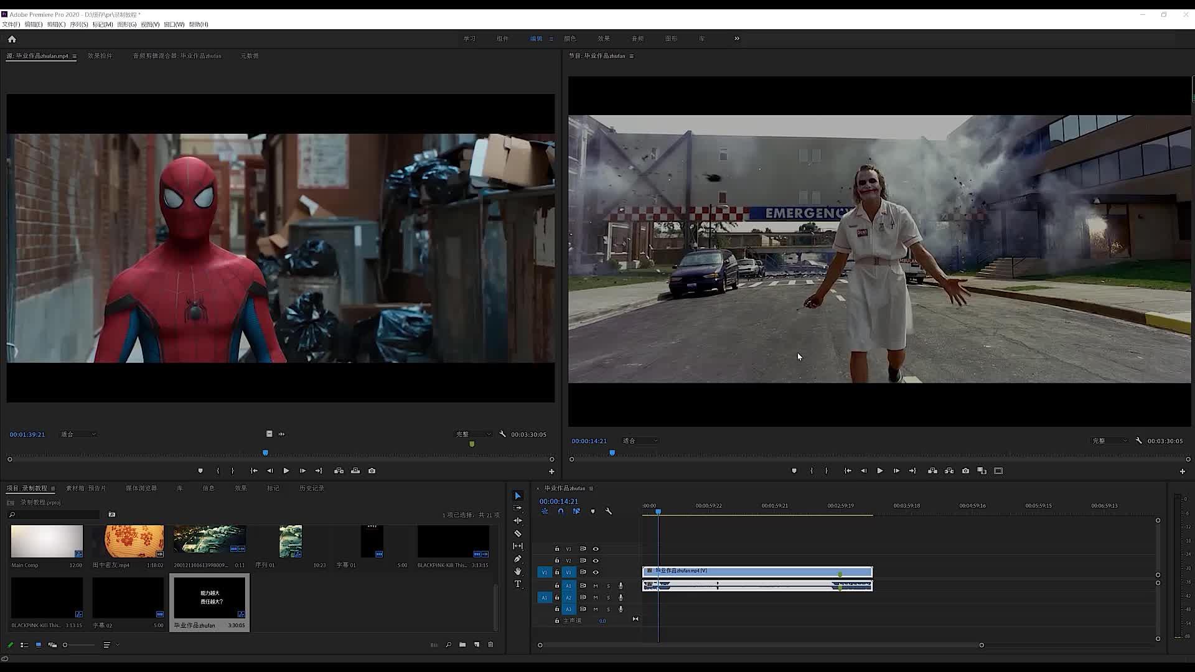
Task: Click the add marker icon in program monitor
Action: 794,470
